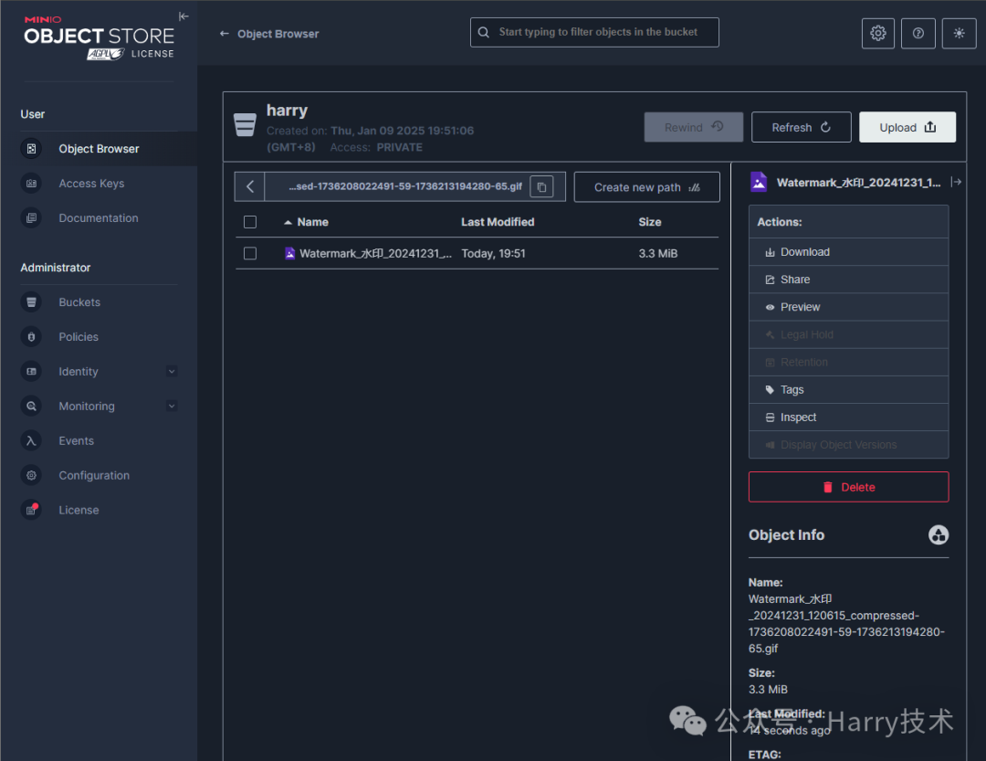Copy the current path with copy icon
986x761 pixels.
click(x=541, y=187)
